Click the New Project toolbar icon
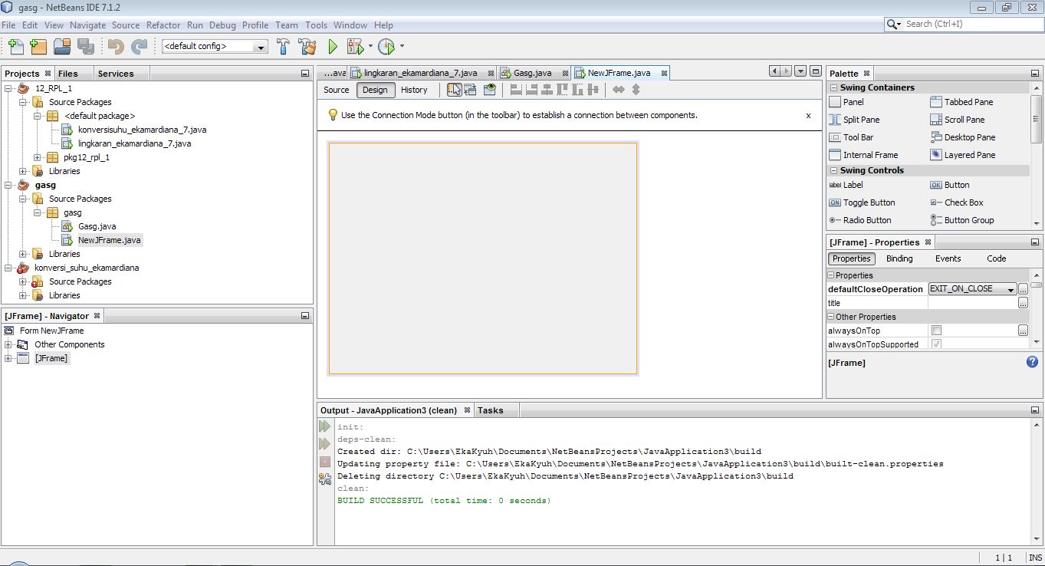This screenshot has width=1045, height=566. coord(39,47)
